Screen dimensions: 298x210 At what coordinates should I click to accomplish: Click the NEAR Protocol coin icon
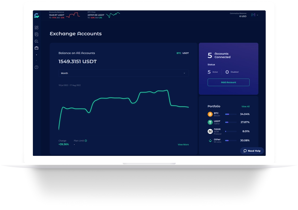pos(210,131)
